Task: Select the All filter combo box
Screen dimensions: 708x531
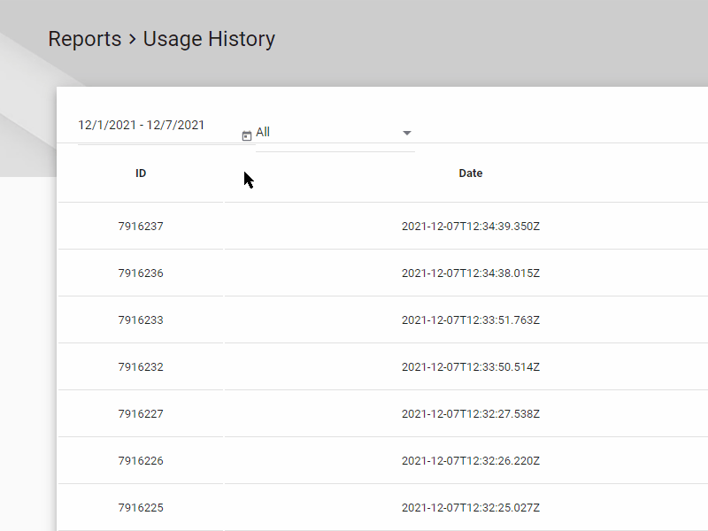Action: pos(335,132)
